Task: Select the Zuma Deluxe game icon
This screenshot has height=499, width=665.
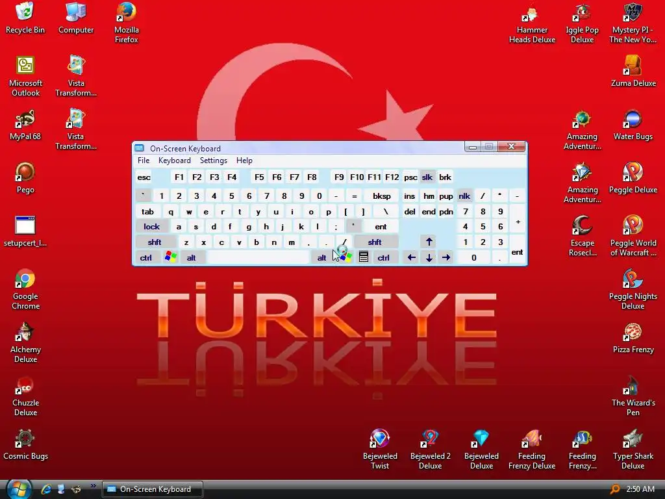Action: click(x=633, y=71)
